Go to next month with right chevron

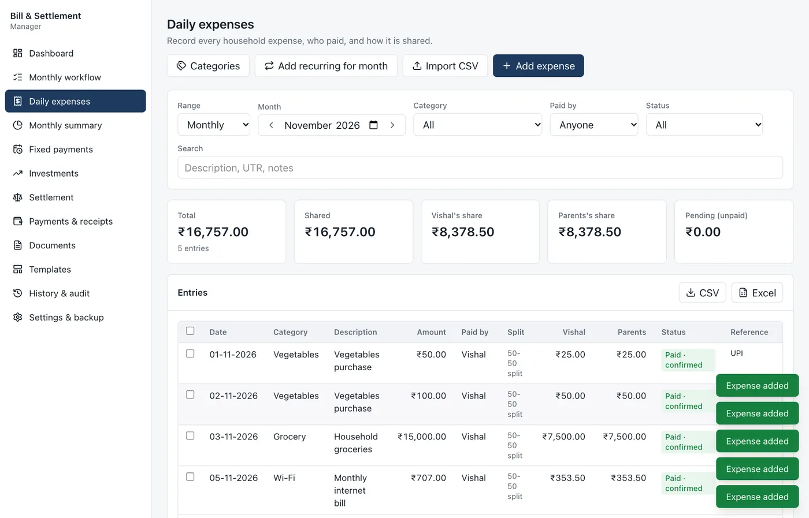[x=392, y=125]
